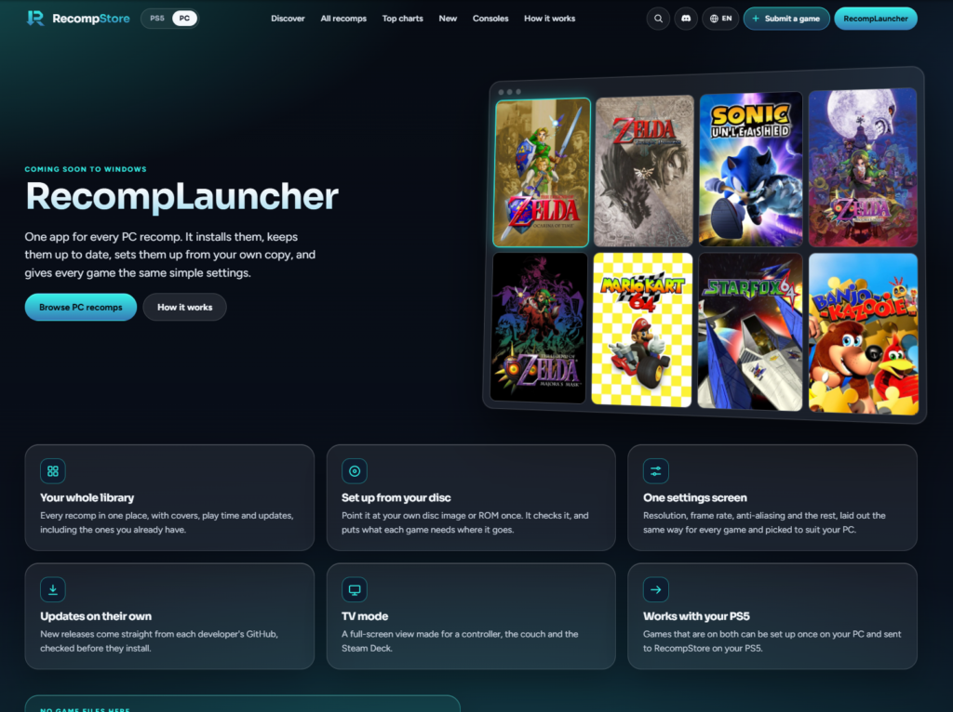Click the grid icon in Your whole library card

[x=53, y=471]
